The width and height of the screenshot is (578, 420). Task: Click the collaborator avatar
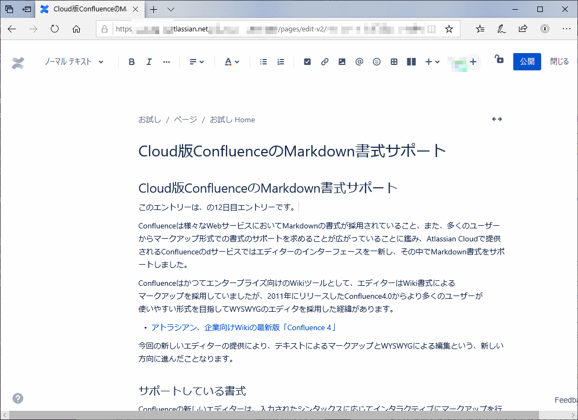(457, 63)
